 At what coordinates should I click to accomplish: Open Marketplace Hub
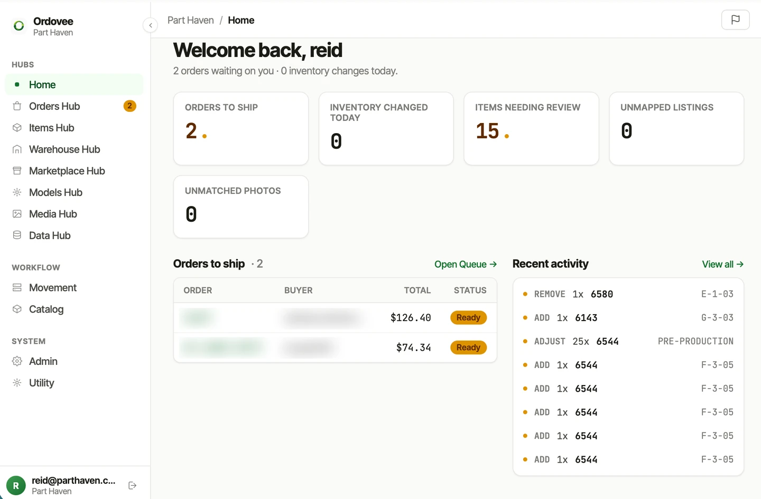[74, 171]
